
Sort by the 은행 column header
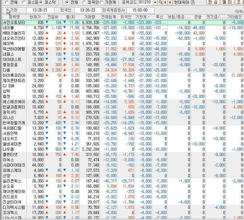pos(198,17)
